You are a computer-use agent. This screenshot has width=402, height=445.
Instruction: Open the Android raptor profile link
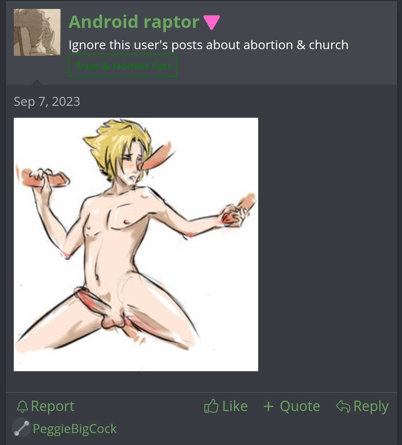pyautogui.click(x=134, y=22)
